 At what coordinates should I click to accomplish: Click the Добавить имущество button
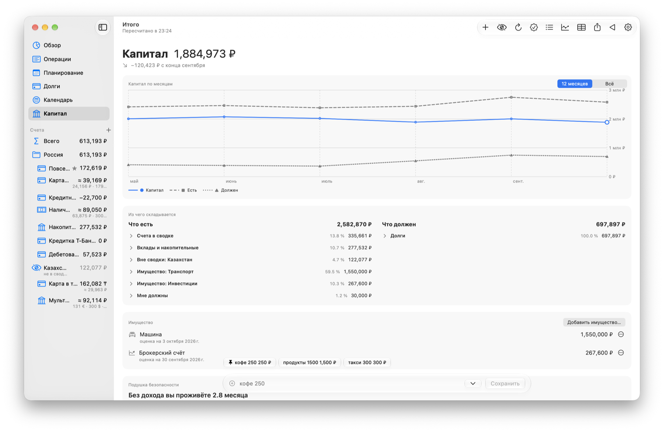[594, 322]
